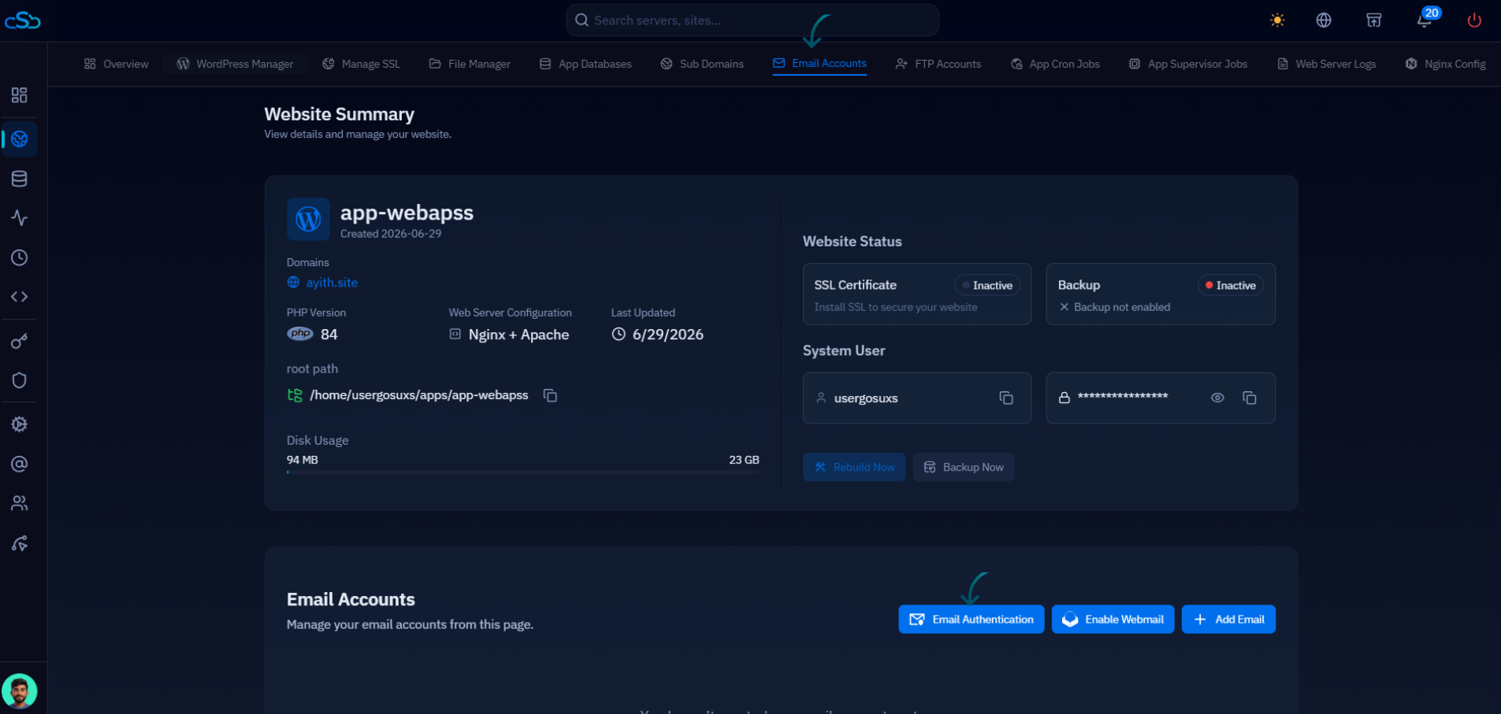Open the App Supervisor Jobs tab
The width and height of the screenshot is (1501, 714).
1188,64
